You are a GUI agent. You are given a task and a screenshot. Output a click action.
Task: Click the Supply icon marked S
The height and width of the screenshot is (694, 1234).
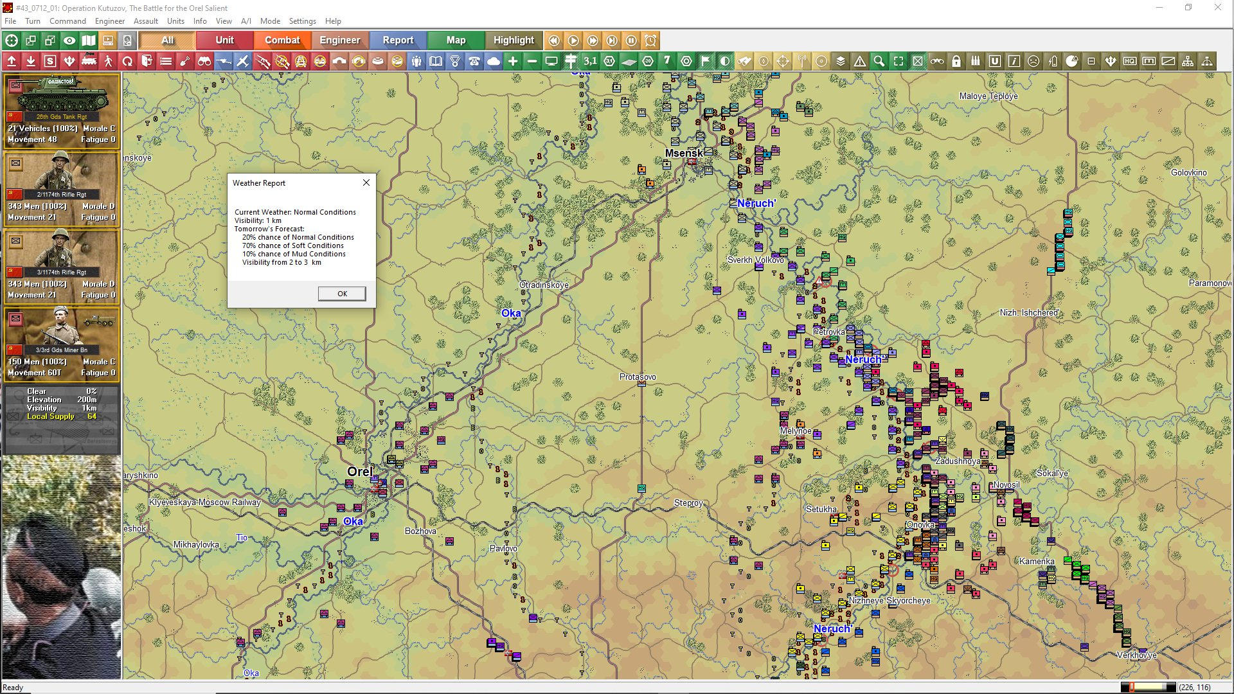click(x=50, y=61)
